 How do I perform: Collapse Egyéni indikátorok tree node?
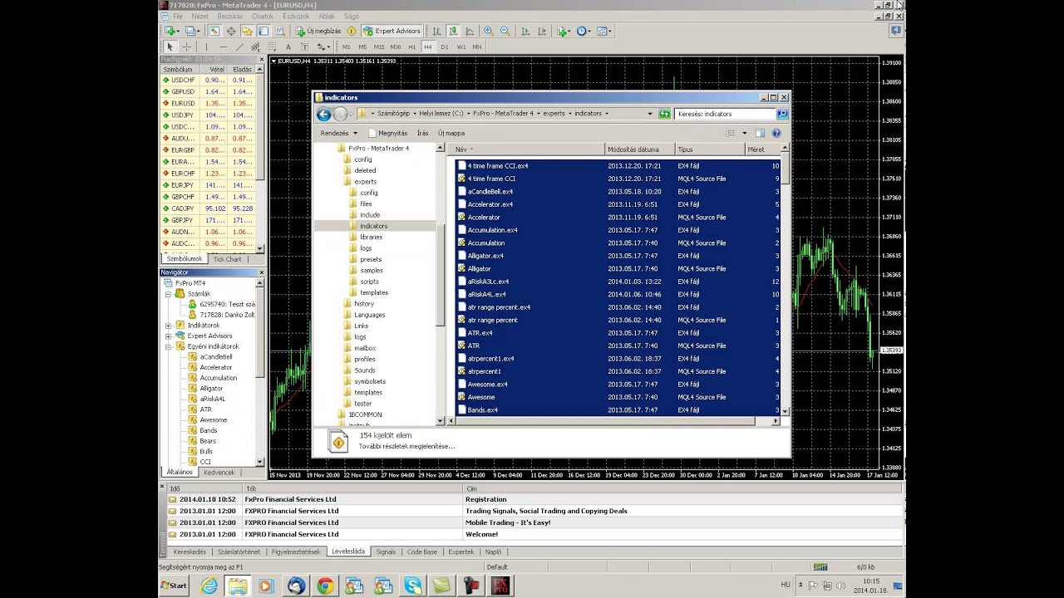tap(168, 346)
